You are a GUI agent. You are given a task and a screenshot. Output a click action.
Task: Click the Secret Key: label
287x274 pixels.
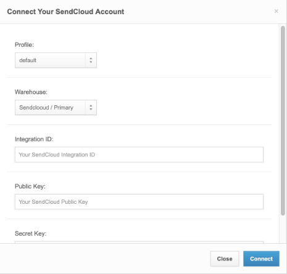(31, 233)
